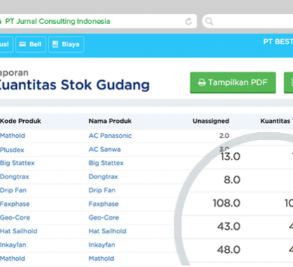Click the receipt icon on Biaya button
The height and width of the screenshot is (267, 293).
pos(56,44)
